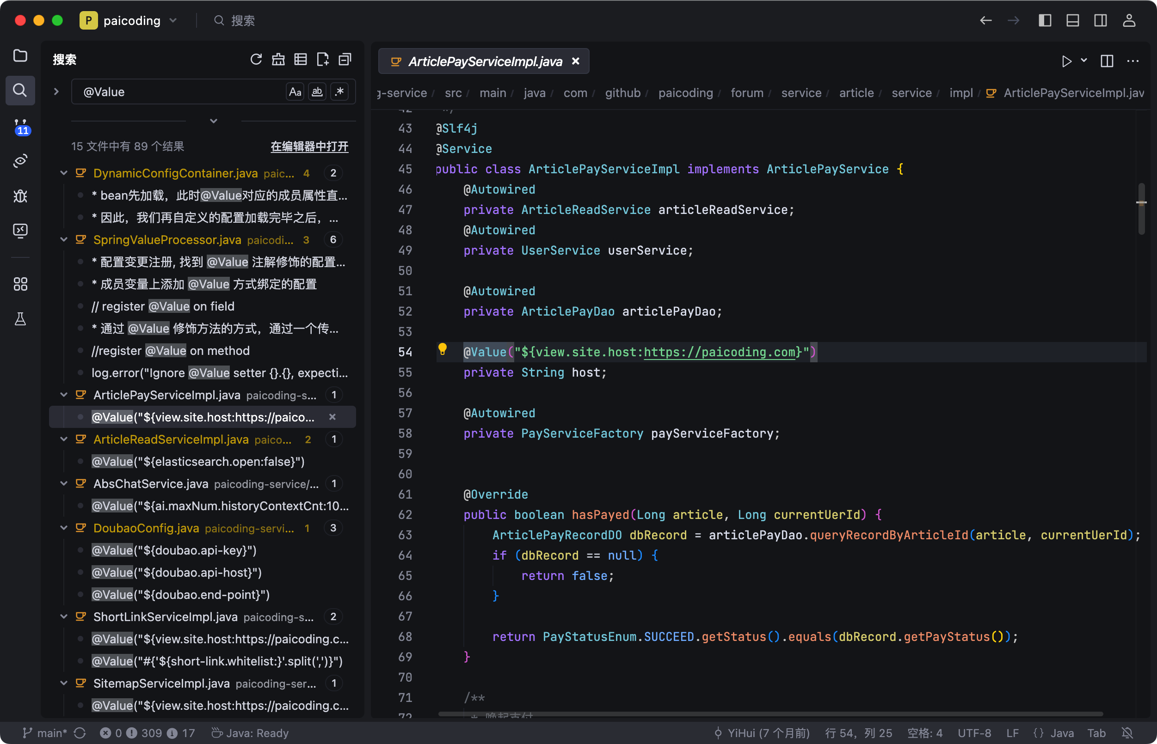Open Source Control view with 11 badge
The height and width of the screenshot is (744, 1157).
point(20,126)
